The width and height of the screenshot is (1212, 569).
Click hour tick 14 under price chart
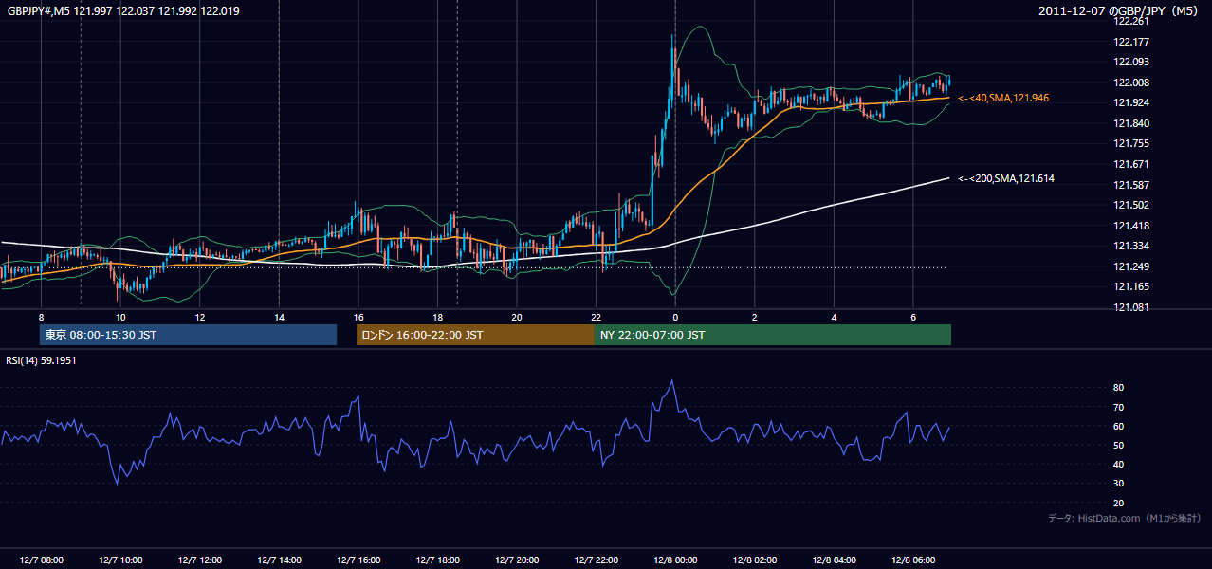(279, 317)
